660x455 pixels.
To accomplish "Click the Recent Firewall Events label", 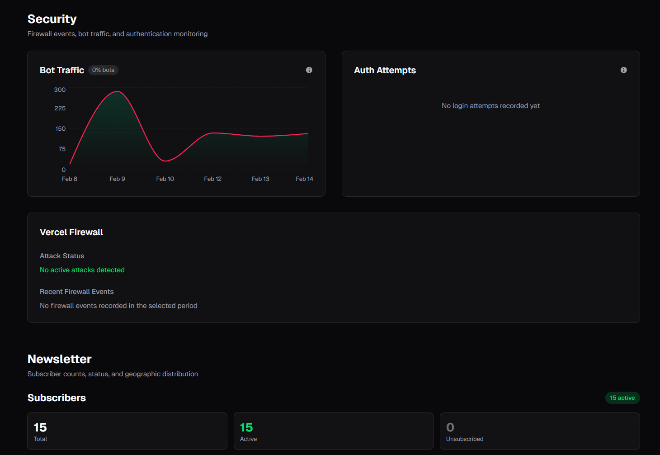I will pos(76,291).
